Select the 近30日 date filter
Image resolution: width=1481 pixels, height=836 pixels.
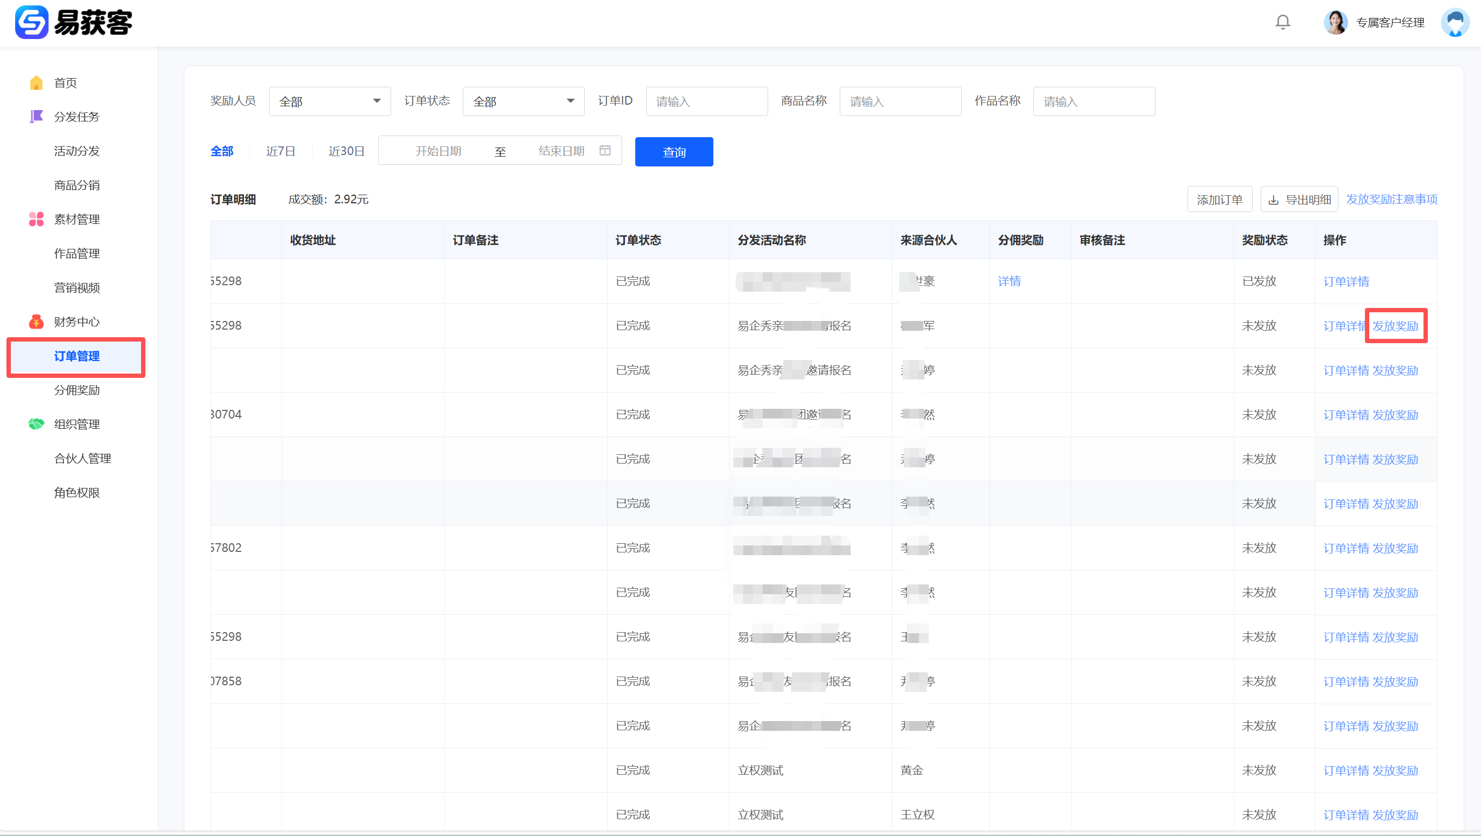(346, 151)
